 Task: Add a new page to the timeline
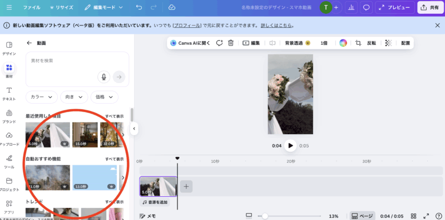186,186
